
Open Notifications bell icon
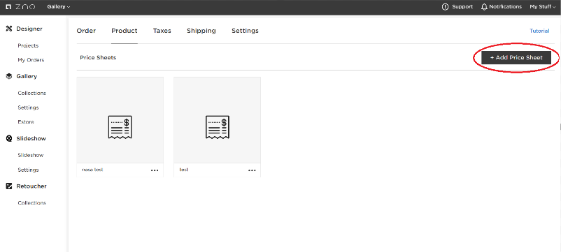click(485, 7)
